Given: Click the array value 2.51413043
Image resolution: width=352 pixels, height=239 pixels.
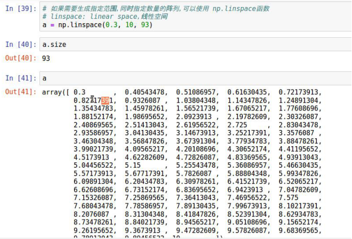Looking at the screenshot, I should coord(144,125).
